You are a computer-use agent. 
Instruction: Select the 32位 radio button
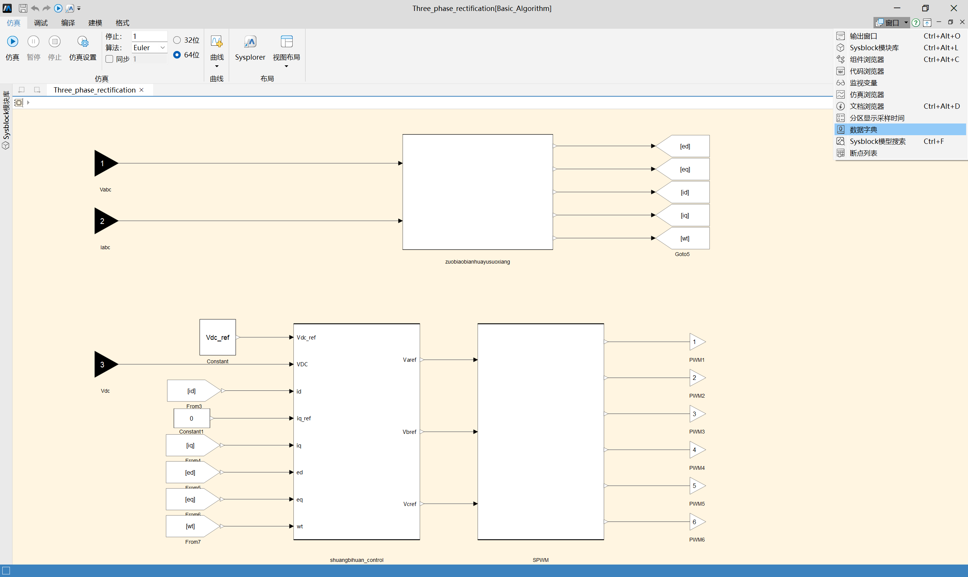pyautogui.click(x=177, y=40)
